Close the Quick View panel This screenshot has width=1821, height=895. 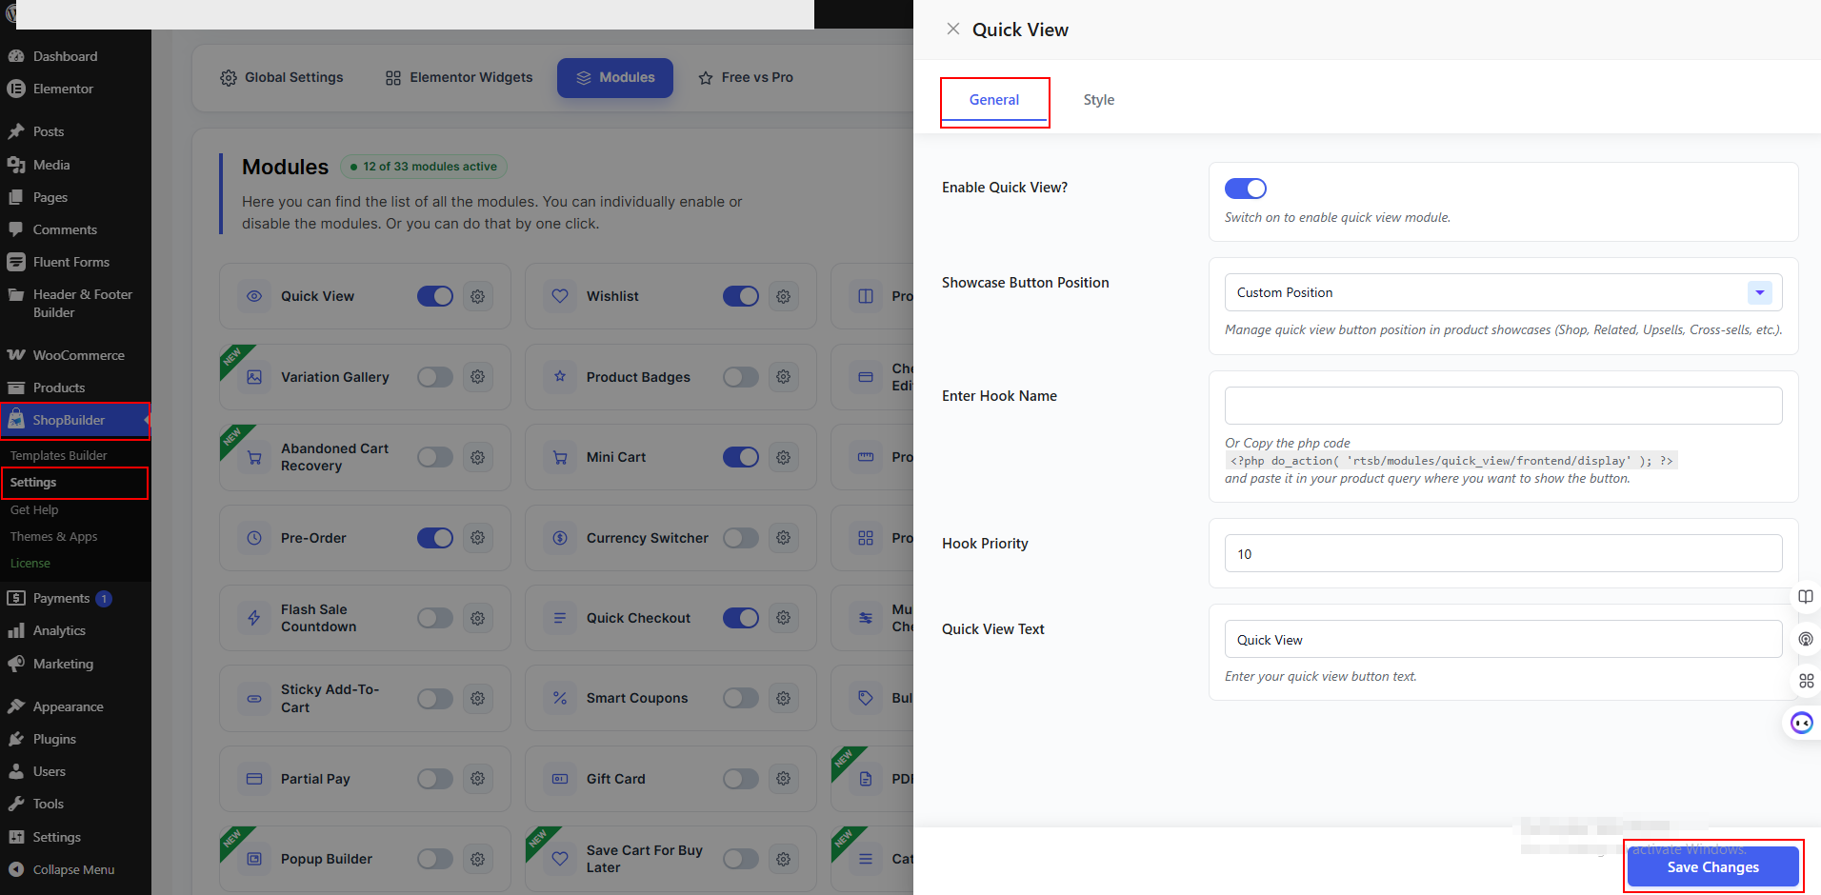click(952, 29)
